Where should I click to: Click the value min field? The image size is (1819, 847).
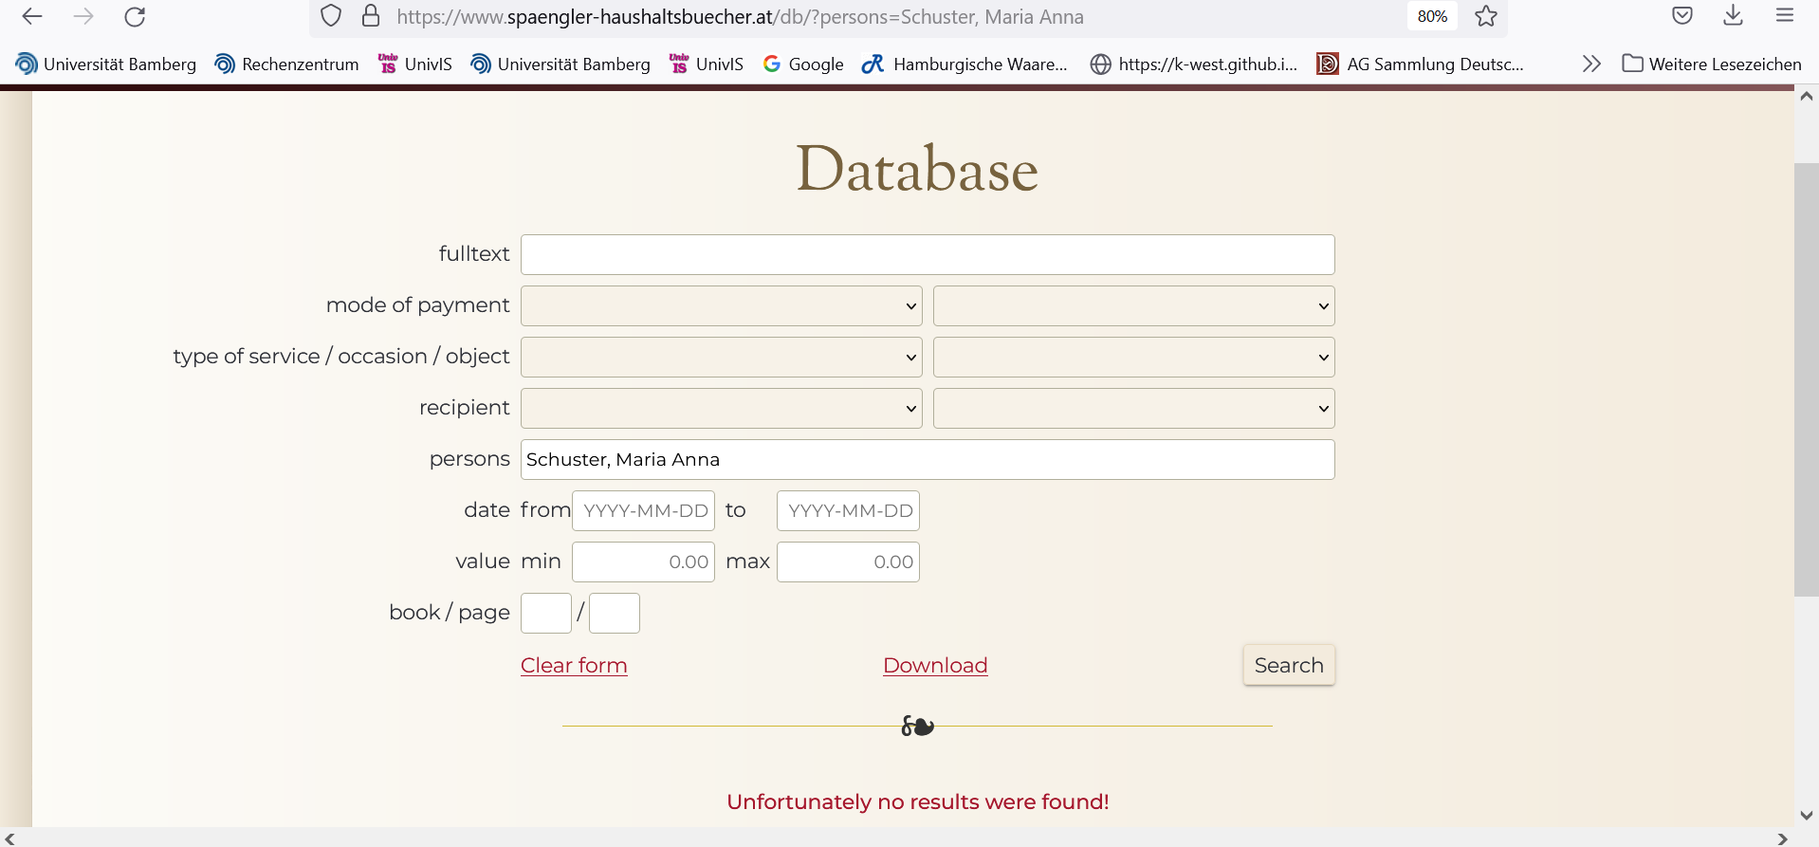point(643,562)
